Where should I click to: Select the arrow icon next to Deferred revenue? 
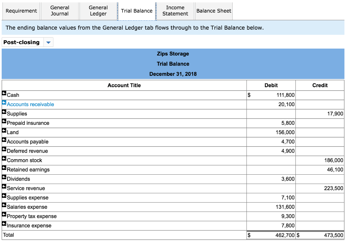point(3,149)
